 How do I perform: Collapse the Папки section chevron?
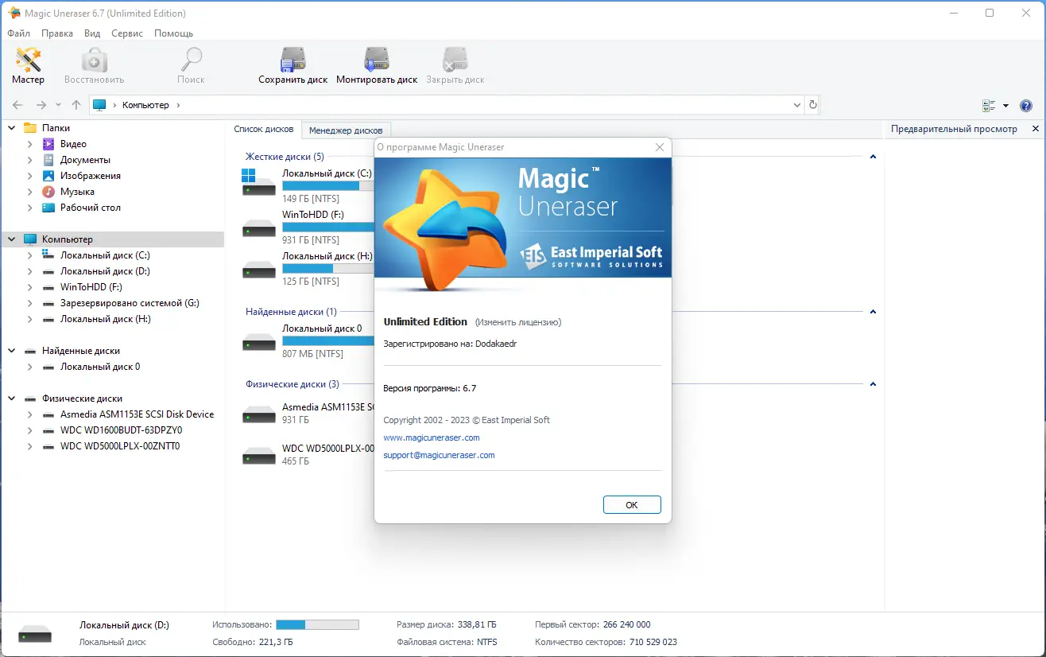tap(11, 127)
